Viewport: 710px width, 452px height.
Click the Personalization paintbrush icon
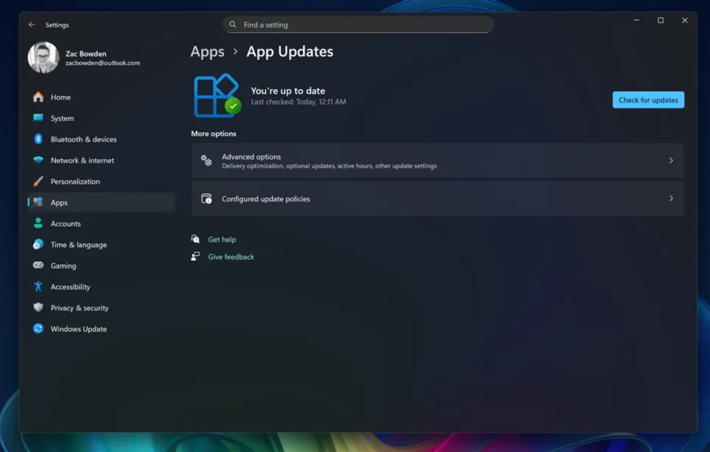38,181
